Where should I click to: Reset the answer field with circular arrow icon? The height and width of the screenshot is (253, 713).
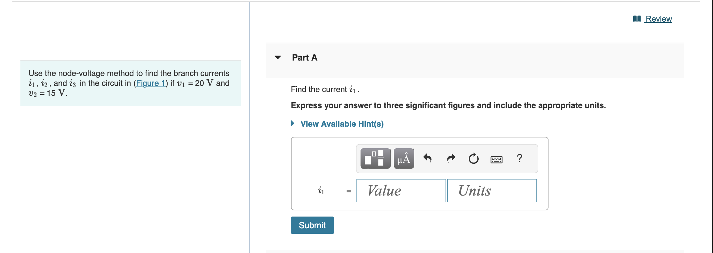point(473,159)
